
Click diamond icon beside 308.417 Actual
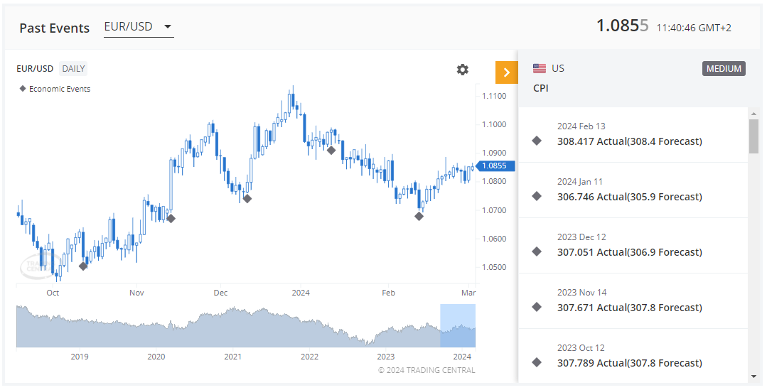(x=537, y=141)
